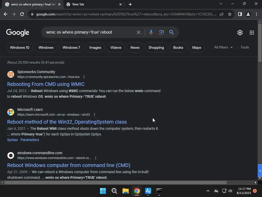
Task: Click the scroll right arrow at bottom
Action: click(x=256, y=183)
